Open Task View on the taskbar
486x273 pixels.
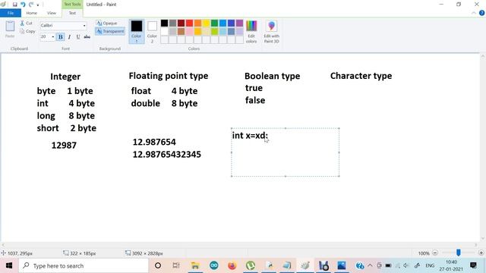click(176, 265)
